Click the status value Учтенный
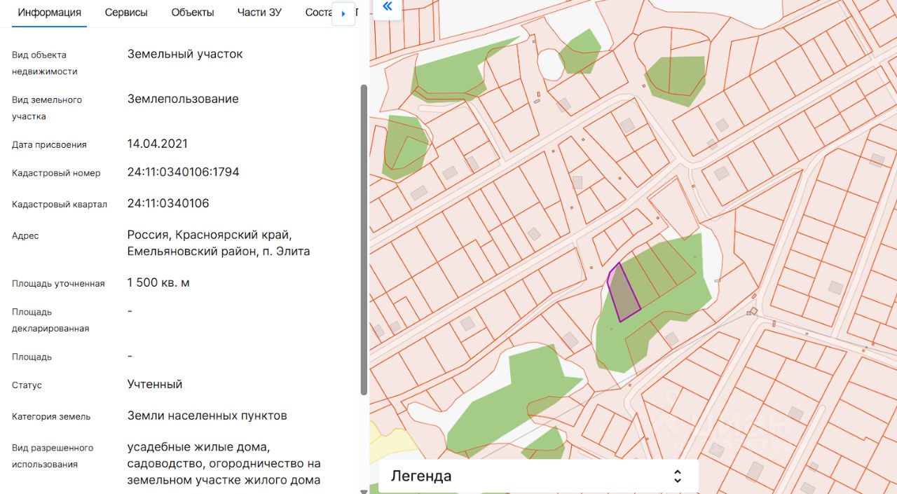 155,384
